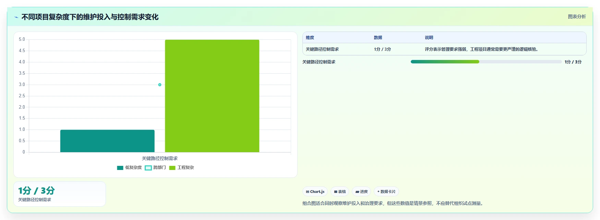This screenshot has width=600, height=220.
Task: Click the 关键路径控制需求 x-axis label
Action: (x=160, y=158)
